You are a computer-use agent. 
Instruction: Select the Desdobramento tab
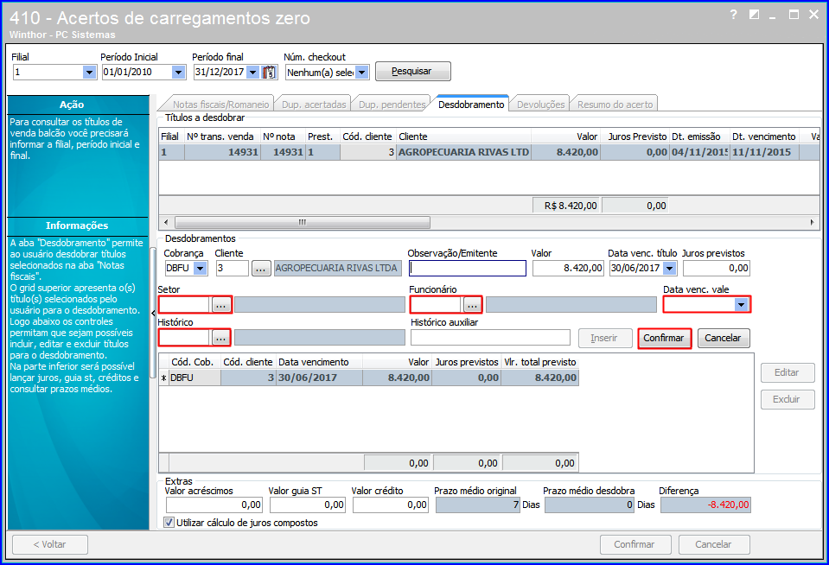471,105
